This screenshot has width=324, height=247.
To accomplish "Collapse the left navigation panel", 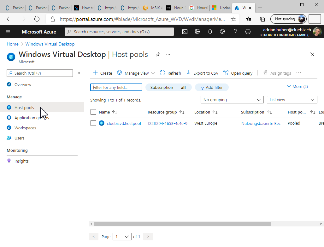I will tap(79, 73).
